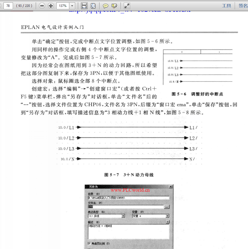This screenshot has width=248, height=249.
Task: Click the zoom in plus button
Action: point(51,6)
